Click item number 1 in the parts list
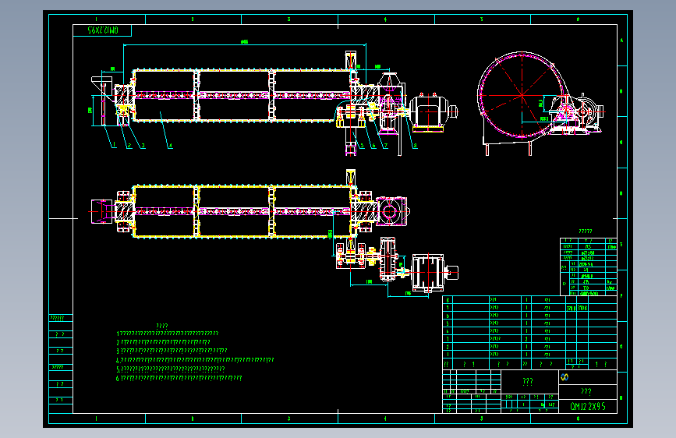This screenshot has width=676, height=438. click(x=448, y=355)
